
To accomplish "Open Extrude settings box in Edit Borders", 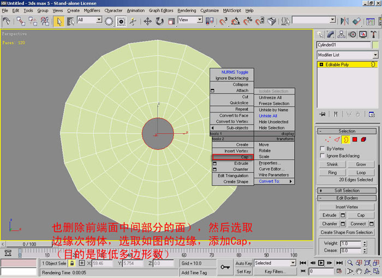I will tap(343, 215).
